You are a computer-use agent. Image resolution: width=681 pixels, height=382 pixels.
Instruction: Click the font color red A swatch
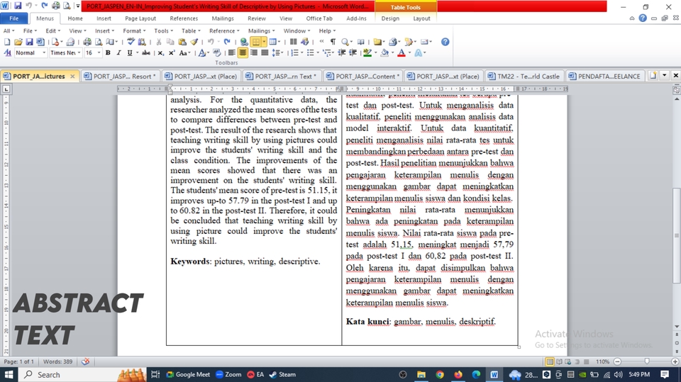pyautogui.click(x=402, y=53)
